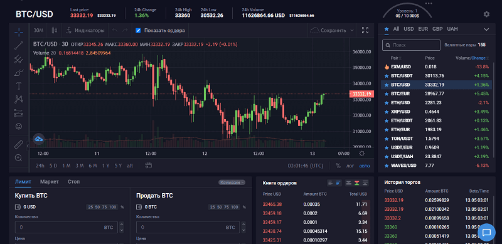This screenshot has height=244, width=502.
Task: Select the pitchfork drawing tool
Action: click(x=19, y=59)
